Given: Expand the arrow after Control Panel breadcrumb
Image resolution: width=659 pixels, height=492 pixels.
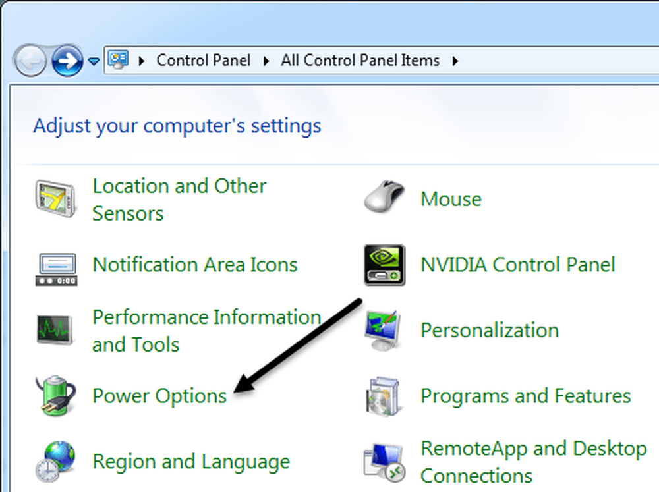Looking at the screenshot, I should (266, 61).
